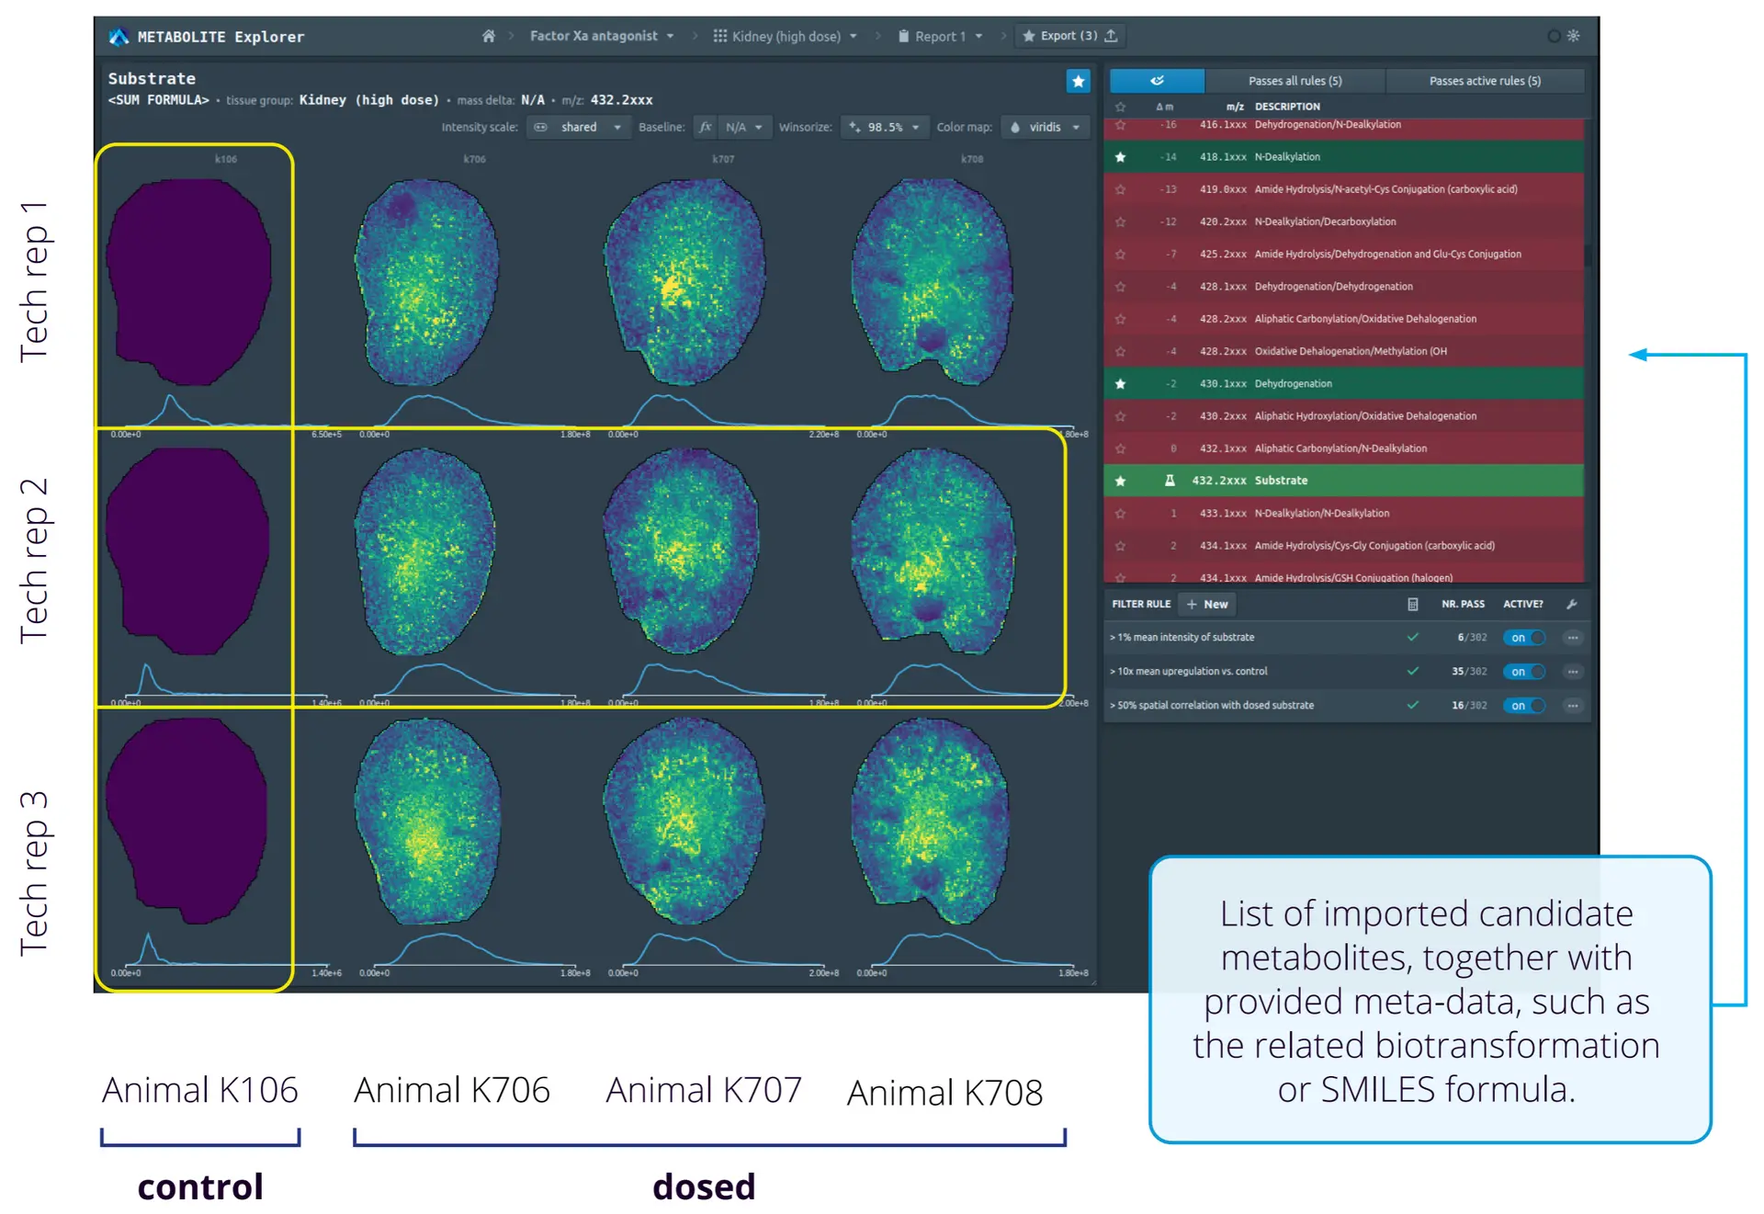
Task: Unstar the 430.1xxx Dehydrogenation metabolite
Action: 1120,383
